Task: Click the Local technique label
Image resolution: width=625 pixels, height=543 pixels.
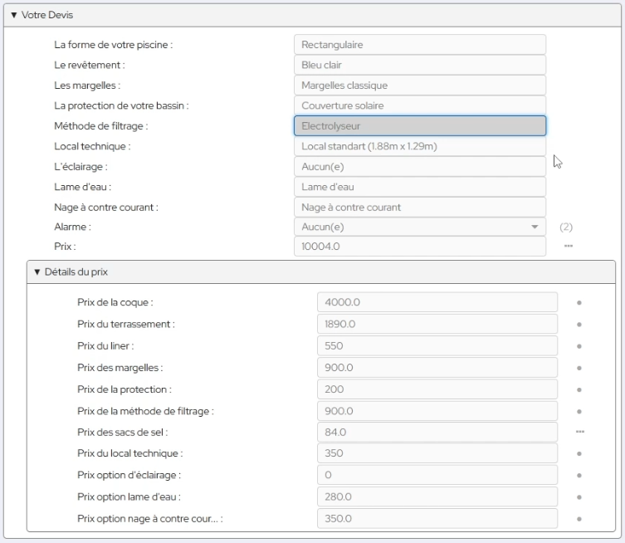Action: 92,146
